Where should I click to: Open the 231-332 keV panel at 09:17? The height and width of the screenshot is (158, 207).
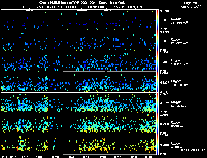[x=117, y=41]
